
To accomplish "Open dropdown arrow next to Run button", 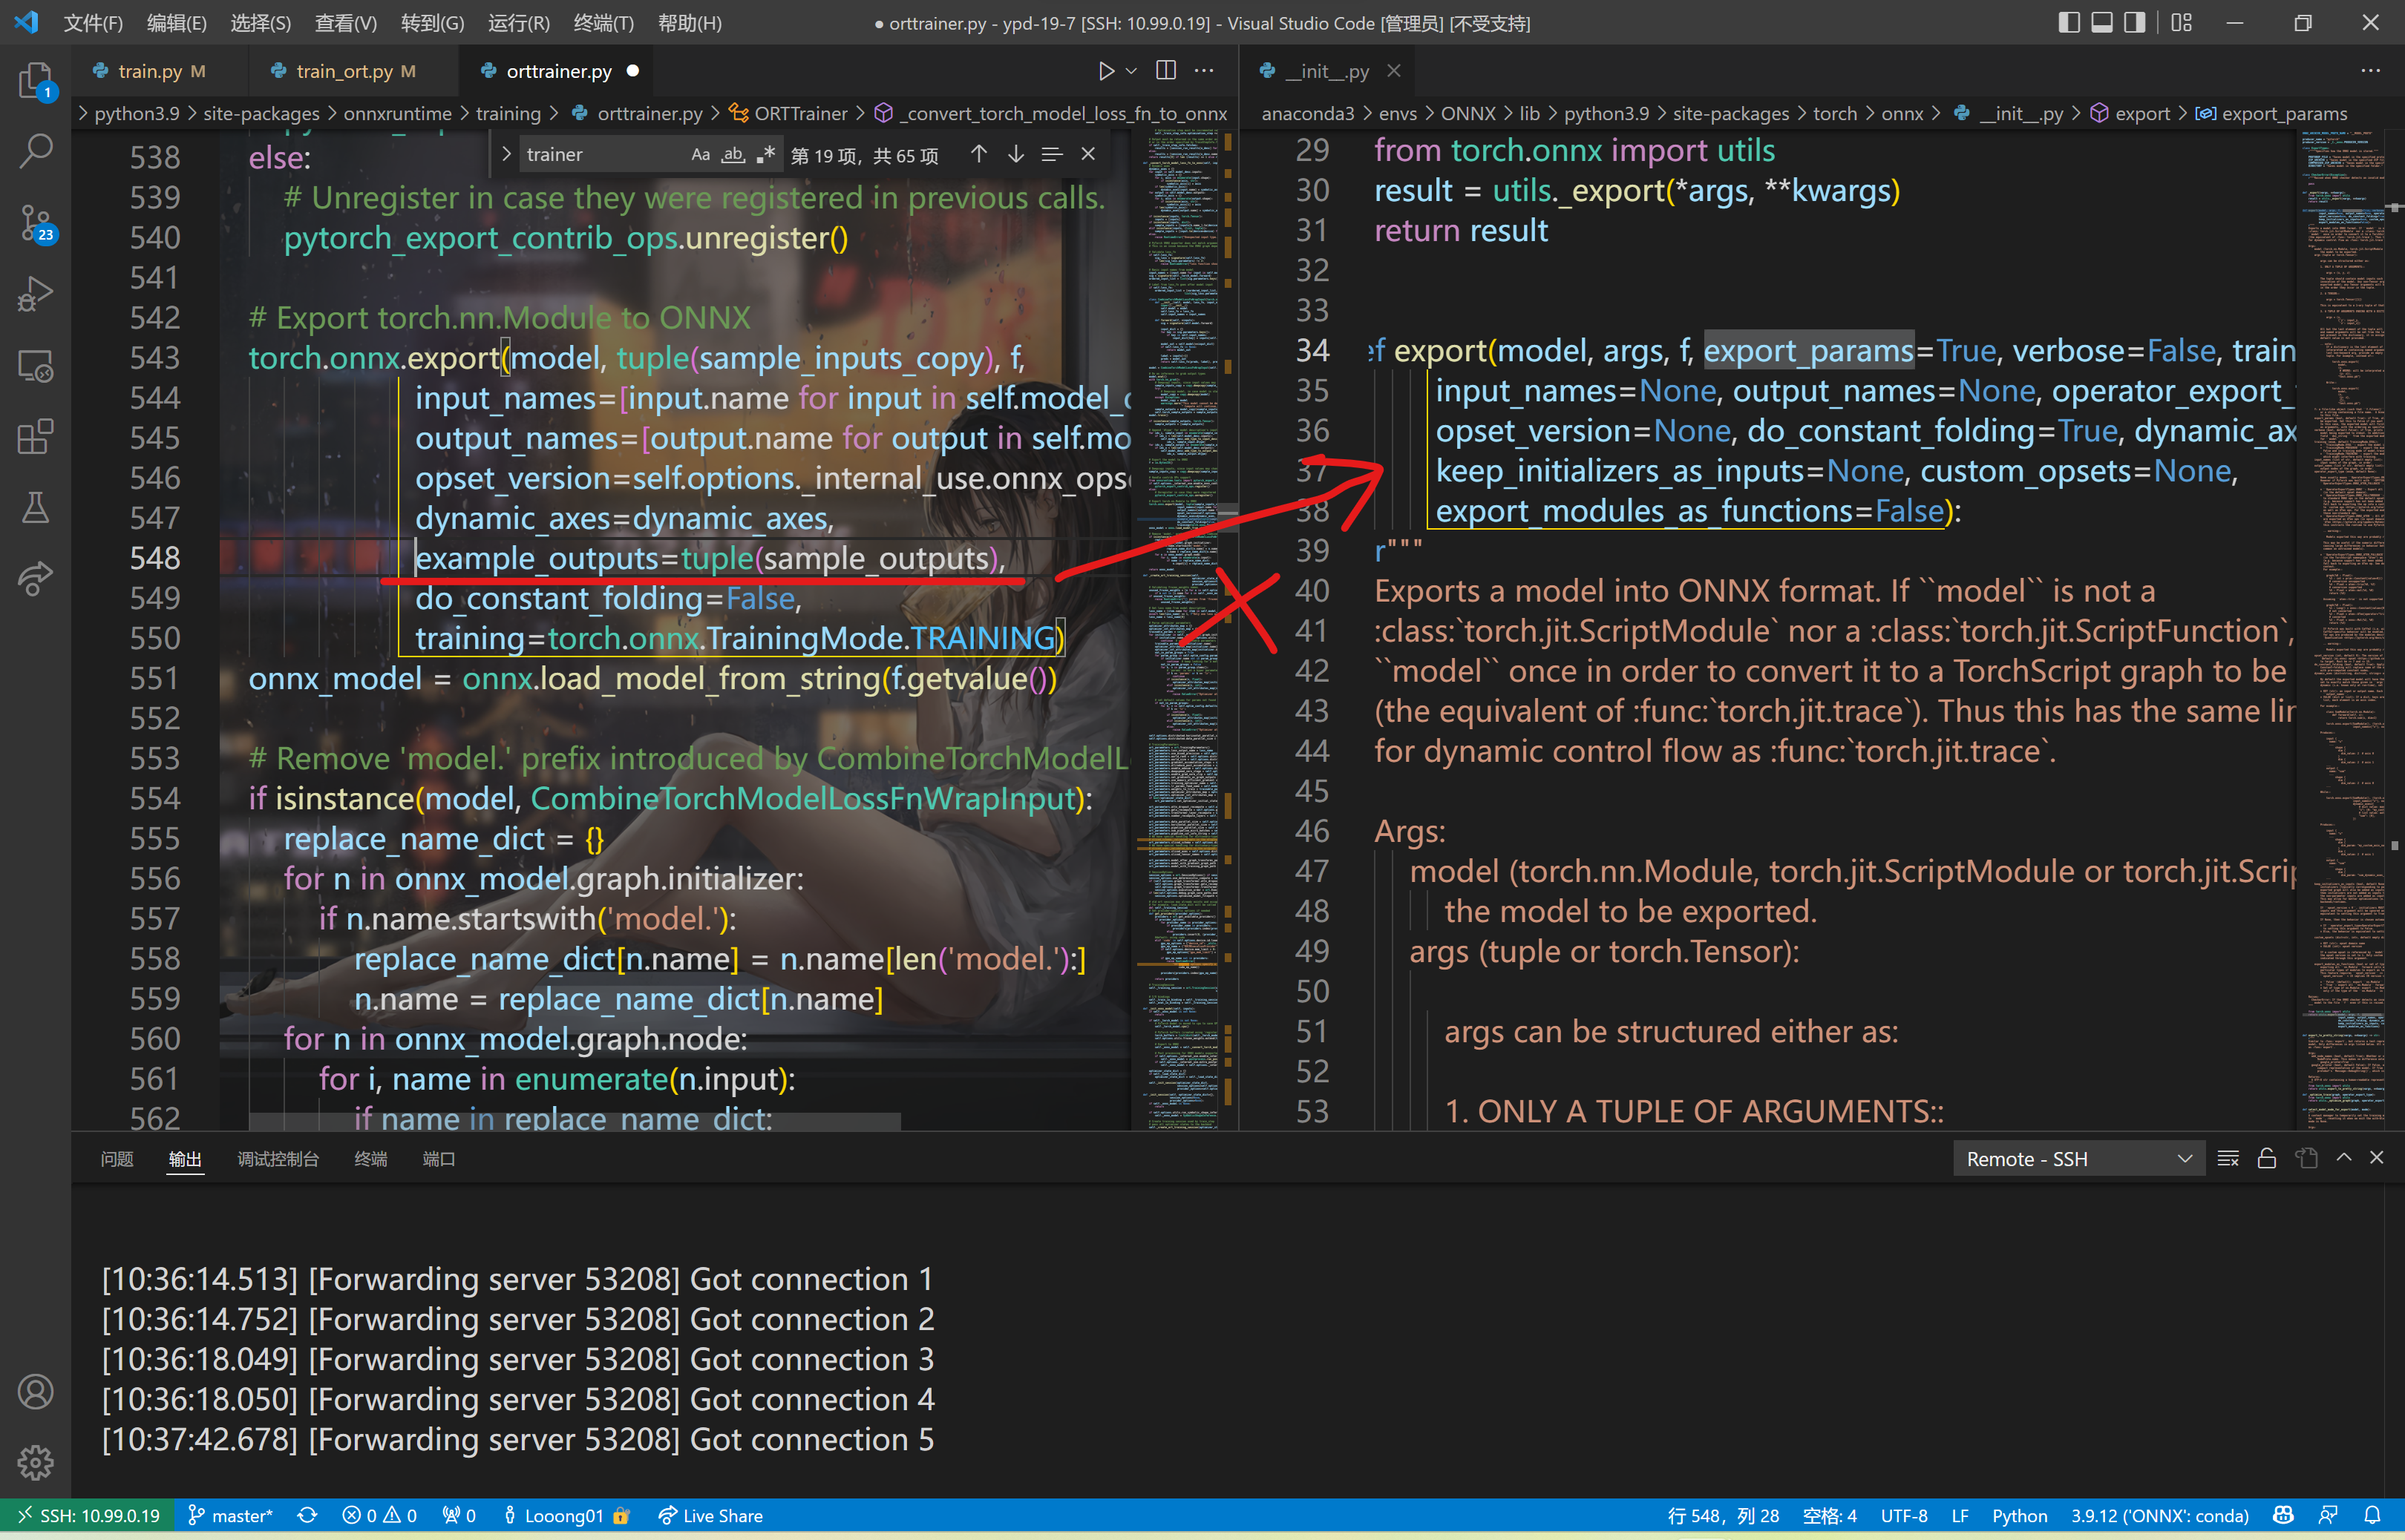I will click(1131, 71).
